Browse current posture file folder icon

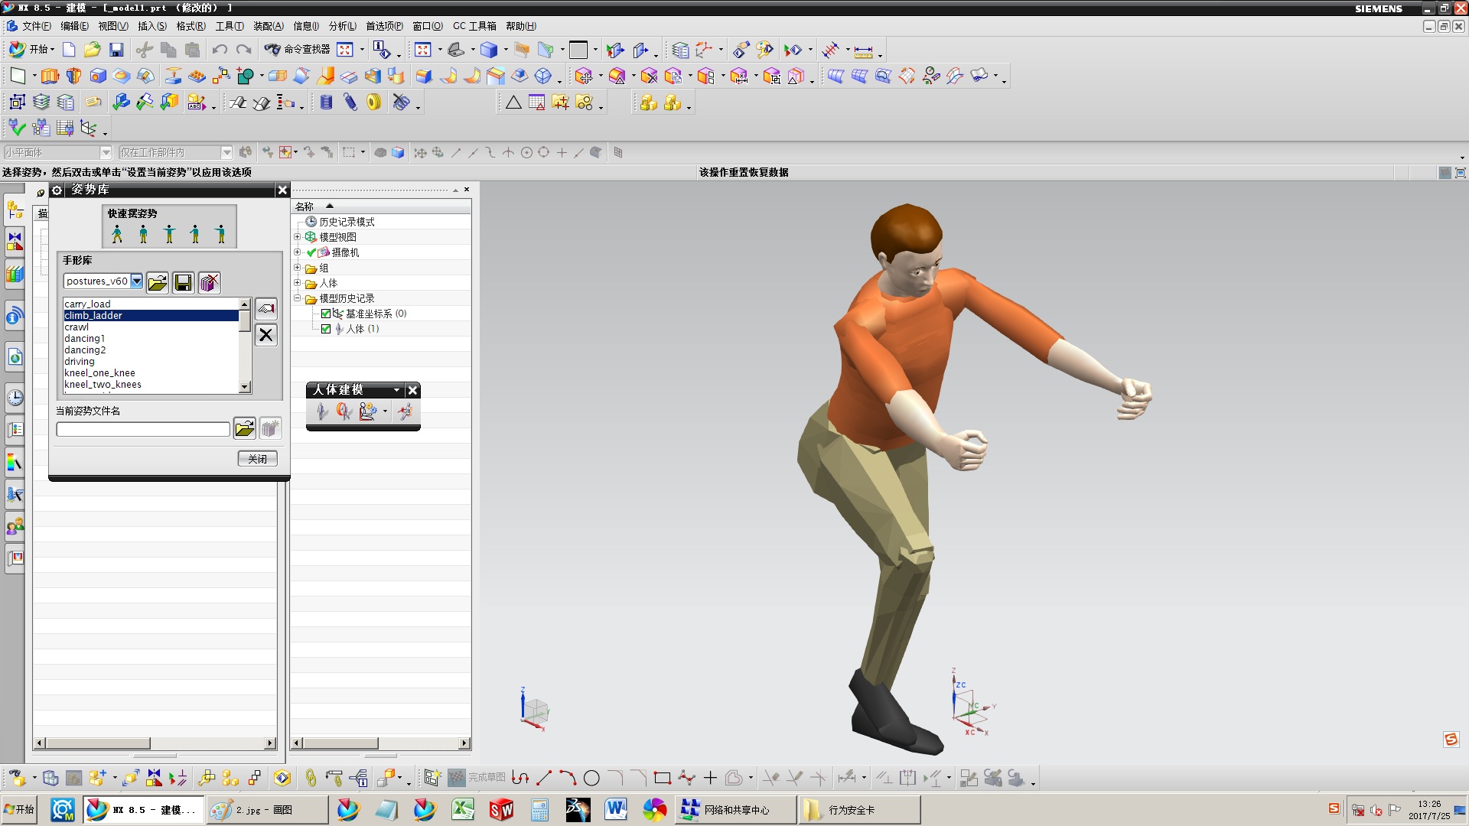(244, 428)
